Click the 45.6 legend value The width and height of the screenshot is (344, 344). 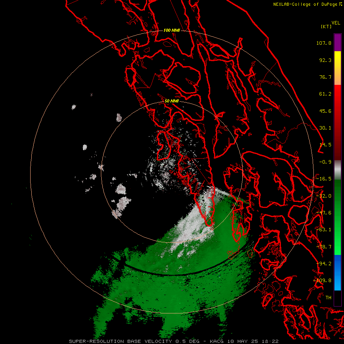click(x=325, y=111)
